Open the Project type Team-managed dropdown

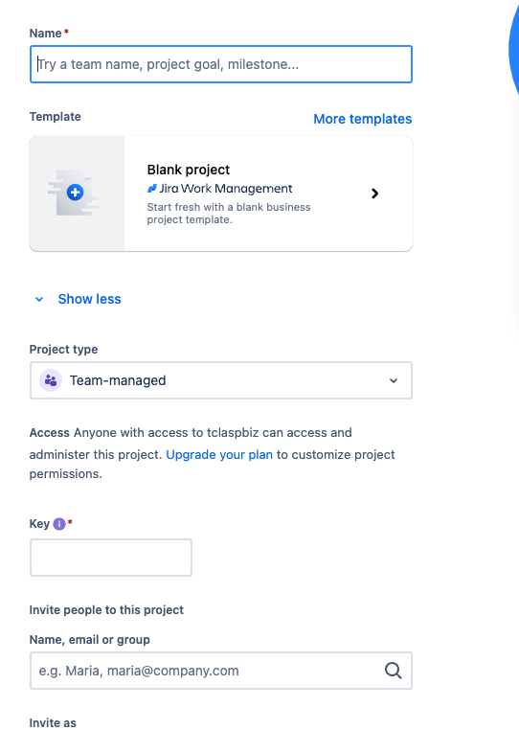(221, 380)
